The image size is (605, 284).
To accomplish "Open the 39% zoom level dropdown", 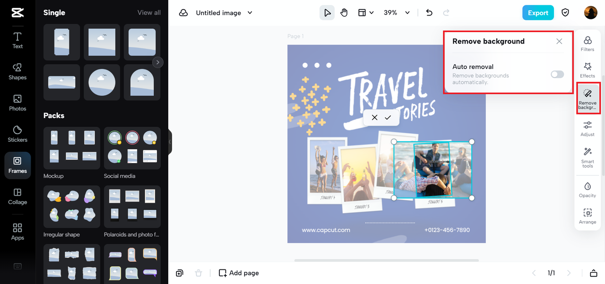I will (x=397, y=13).
